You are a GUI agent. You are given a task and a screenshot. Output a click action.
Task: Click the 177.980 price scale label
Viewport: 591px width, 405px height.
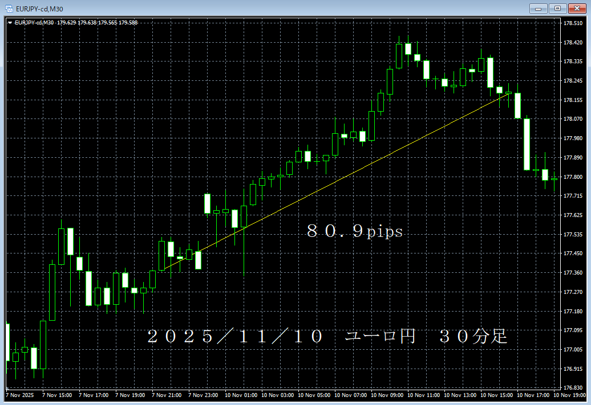[x=573, y=138]
